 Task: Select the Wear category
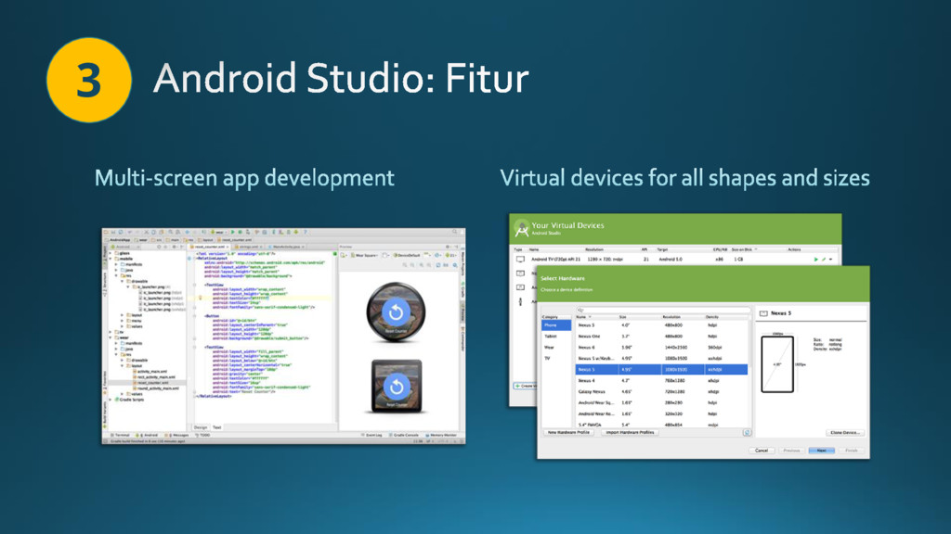tap(555, 348)
